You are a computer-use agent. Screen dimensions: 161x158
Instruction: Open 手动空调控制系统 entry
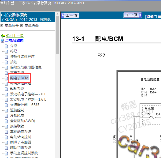point(24,153)
